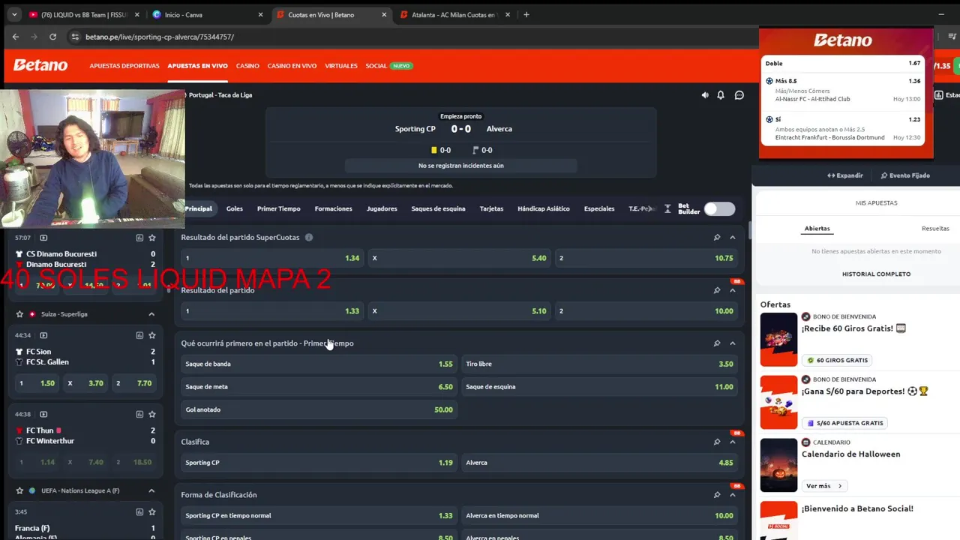960x540 pixels.
Task: Click the collapse-markets icon beside Bet Builder
Action: (667, 209)
